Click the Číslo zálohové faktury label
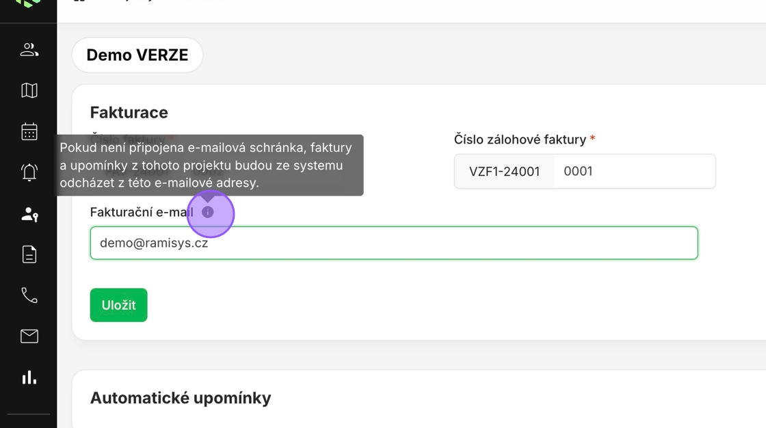 (x=520, y=139)
